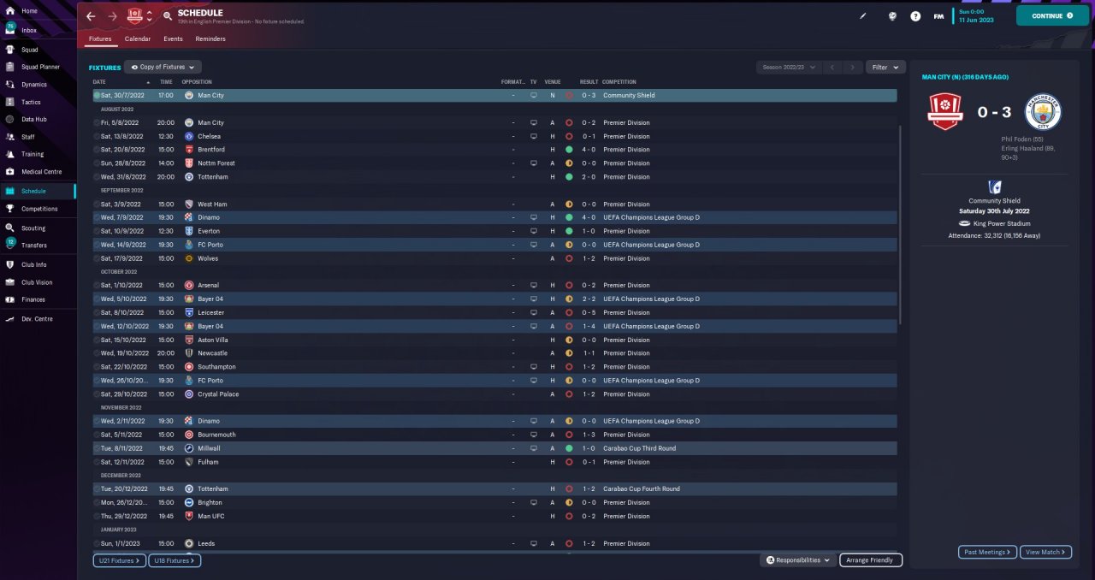Viewport: 1095px width, 580px height.
Task: Open the Responsibilities dropdown
Action: [798, 560]
